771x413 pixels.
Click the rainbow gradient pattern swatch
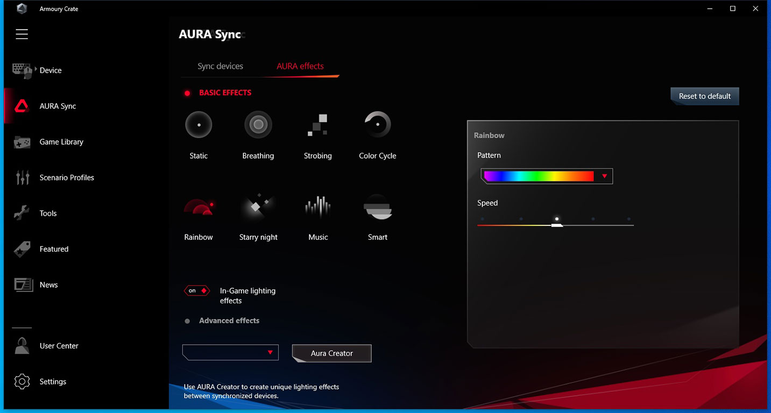coord(539,176)
